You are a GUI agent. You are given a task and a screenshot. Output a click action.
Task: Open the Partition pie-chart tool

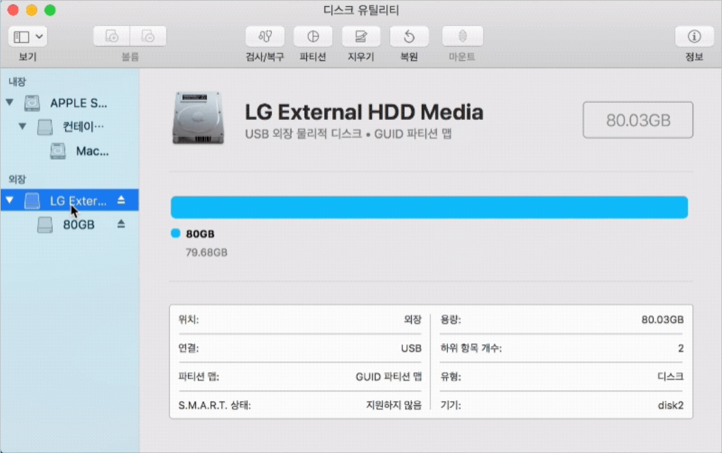click(x=312, y=36)
